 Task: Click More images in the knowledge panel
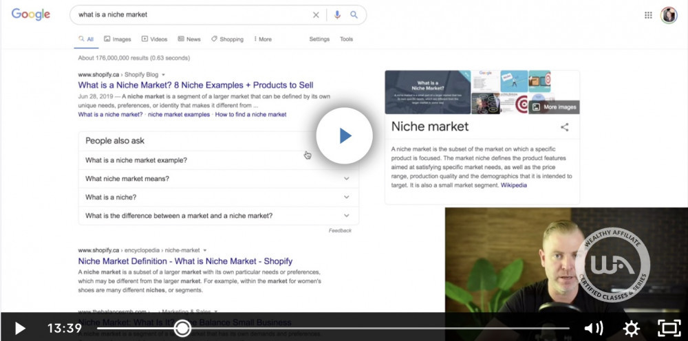pyautogui.click(x=554, y=107)
